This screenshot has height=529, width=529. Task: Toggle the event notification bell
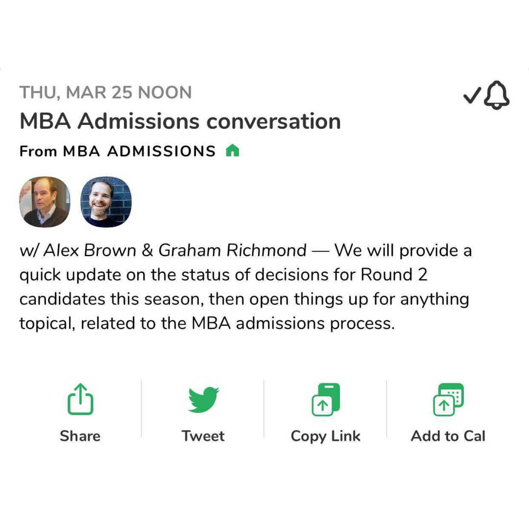(x=497, y=96)
